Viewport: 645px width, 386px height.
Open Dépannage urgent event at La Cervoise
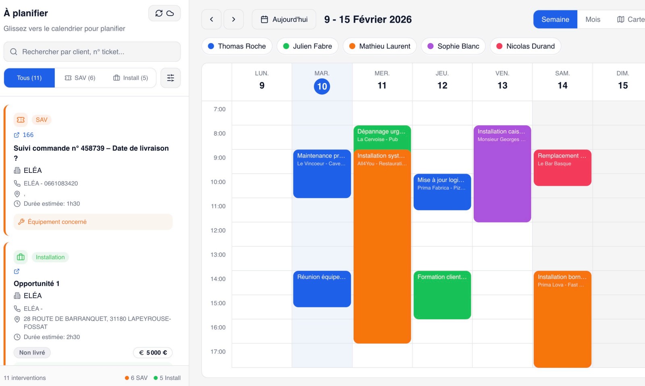coord(382,137)
